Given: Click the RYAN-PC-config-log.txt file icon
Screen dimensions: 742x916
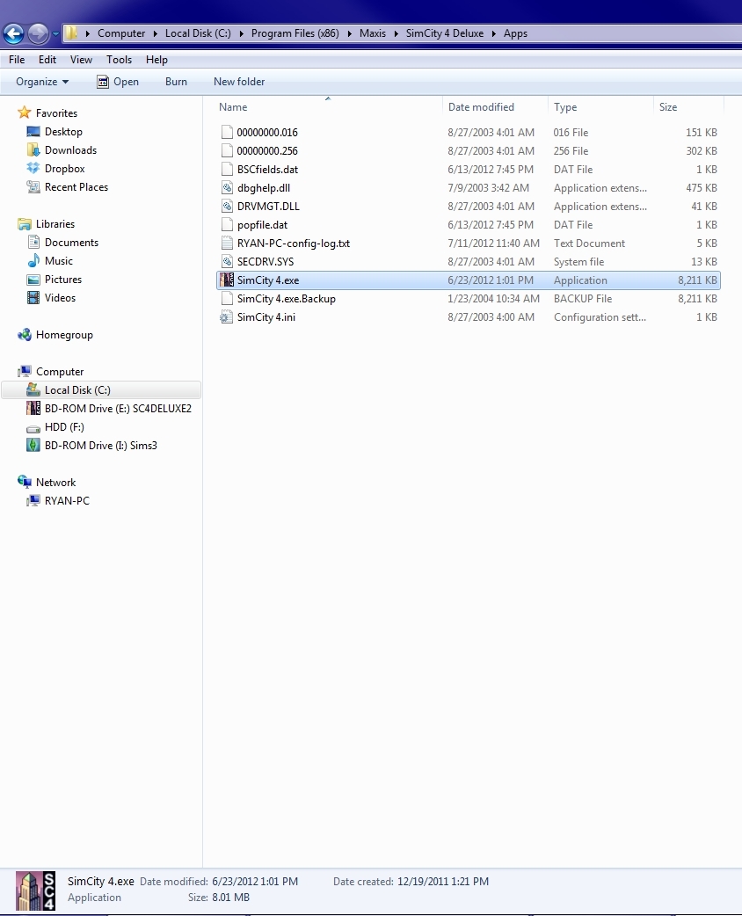Looking at the screenshot, I should click(x=227, y=243).
